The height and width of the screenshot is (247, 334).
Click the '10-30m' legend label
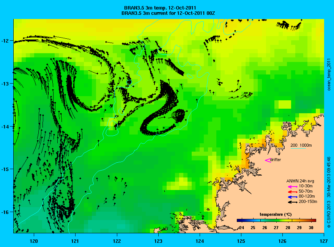point(306,186)
